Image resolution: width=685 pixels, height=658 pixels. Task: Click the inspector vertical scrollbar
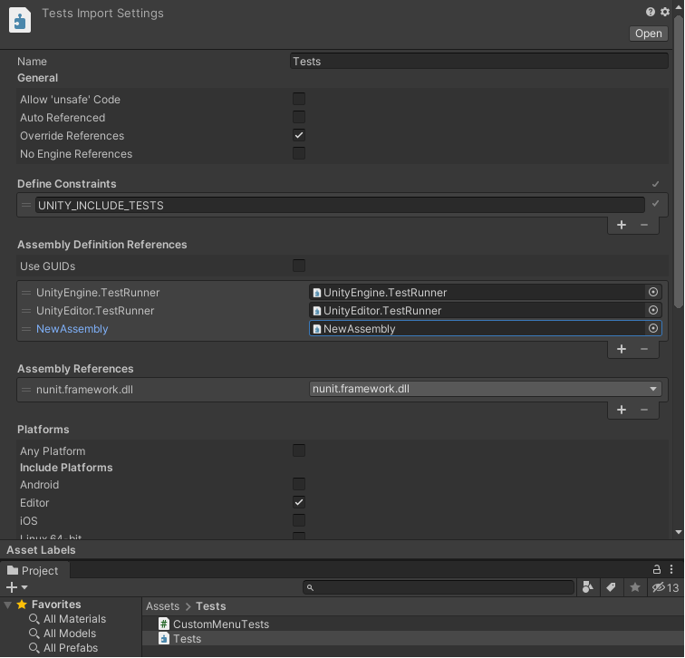pos(679,161)
